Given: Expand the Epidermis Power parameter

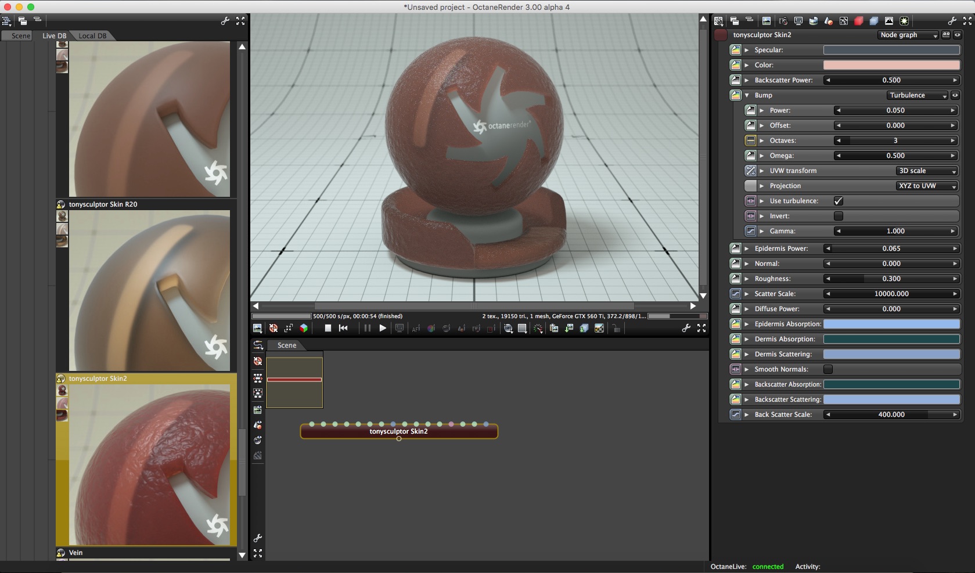Looking at the screenshot, I should [747, 248].
